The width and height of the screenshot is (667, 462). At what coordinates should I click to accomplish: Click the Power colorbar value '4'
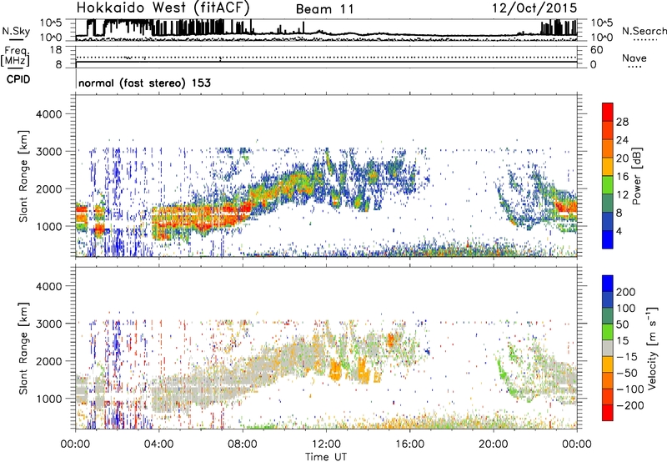(619, 231)
